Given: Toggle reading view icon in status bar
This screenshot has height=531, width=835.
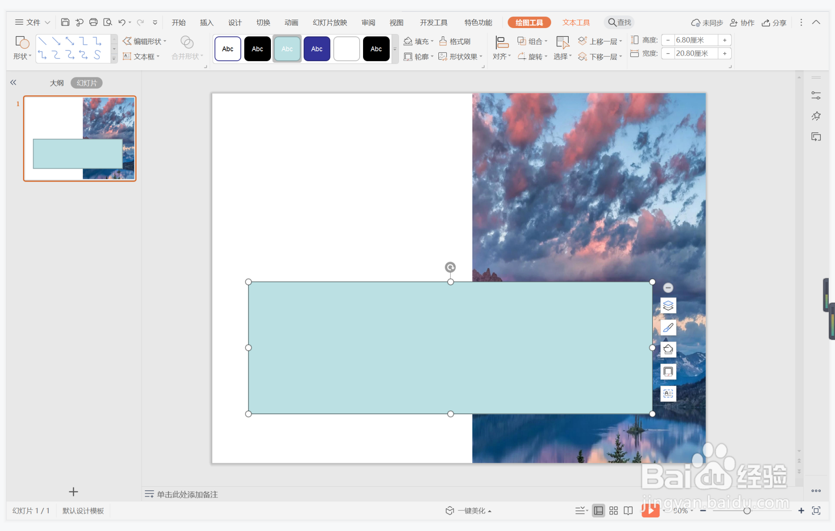Looking at the screenshot, I should point(628,510).
